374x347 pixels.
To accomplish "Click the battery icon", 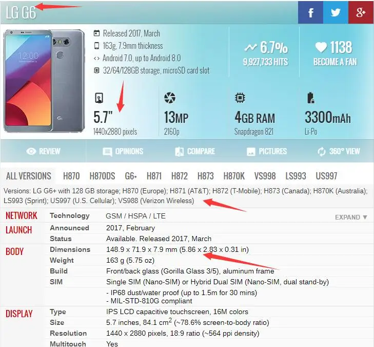I will 310,98.
